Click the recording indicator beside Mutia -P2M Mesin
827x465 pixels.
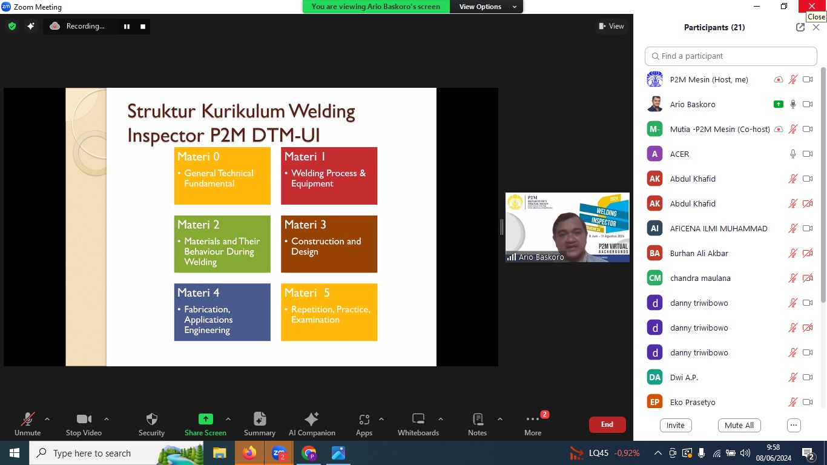pos(779,129)
